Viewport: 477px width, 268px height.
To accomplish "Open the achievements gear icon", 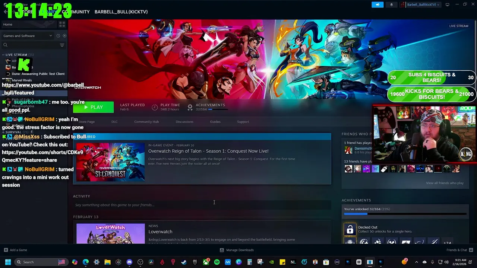I will (190, 107).
